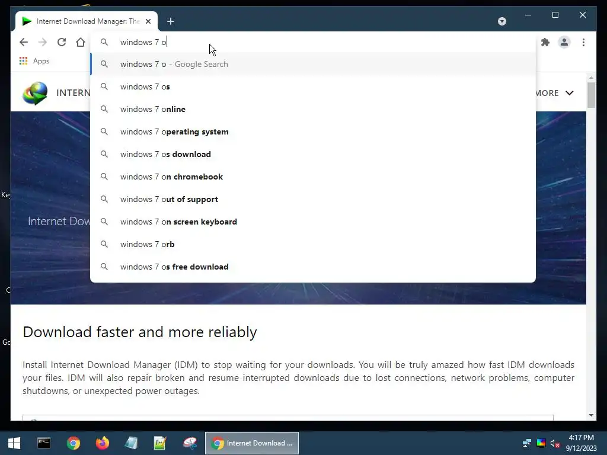The image size is (607, 455).
Task: Open the Chrome profile avatar icon
Action: [x=564, y=42]
